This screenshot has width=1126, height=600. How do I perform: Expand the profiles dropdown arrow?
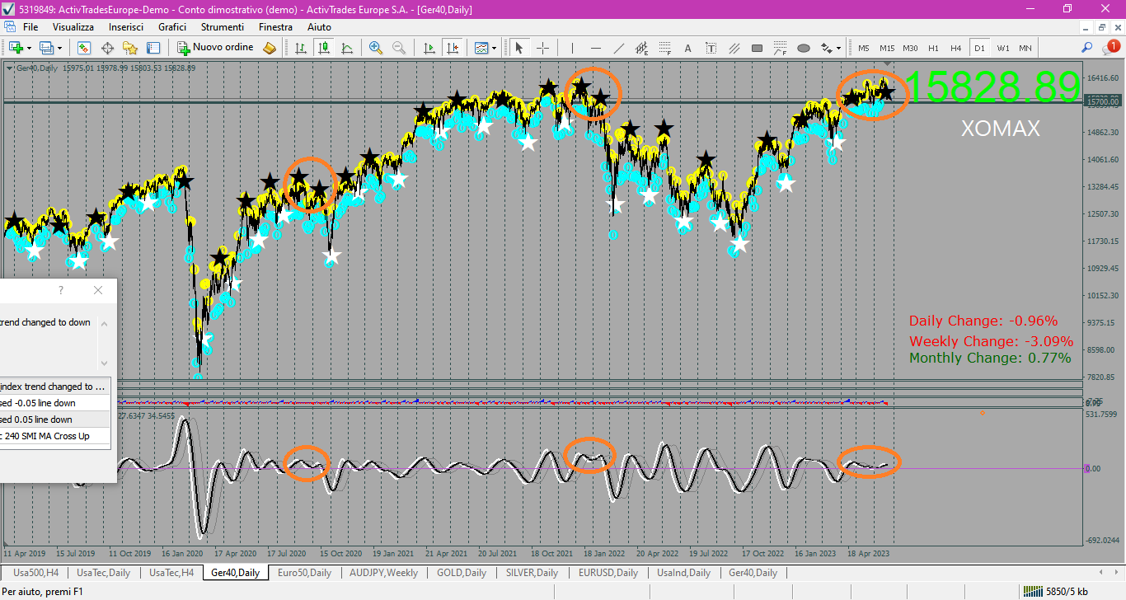(60, 48)
